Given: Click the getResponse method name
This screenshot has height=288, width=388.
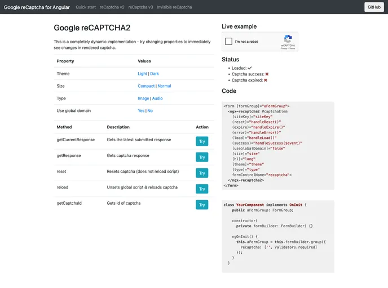Looking at the screenshot, I should (69, 155).
